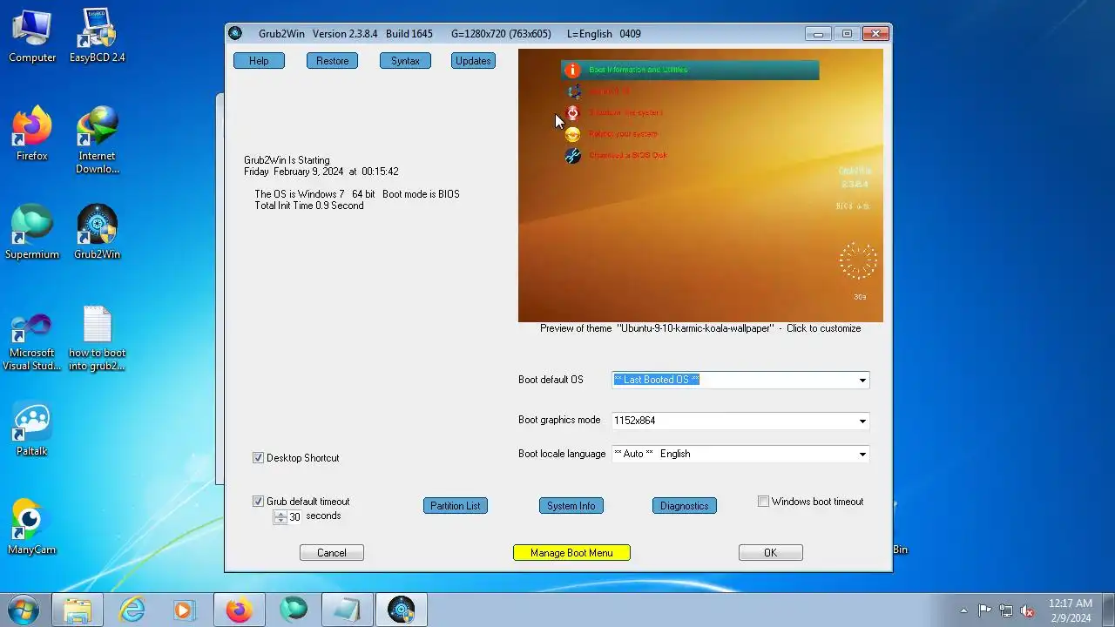Click the yellow Manage Boot Menu button
Screen dimensions: 1115x627
pos(571,553)
